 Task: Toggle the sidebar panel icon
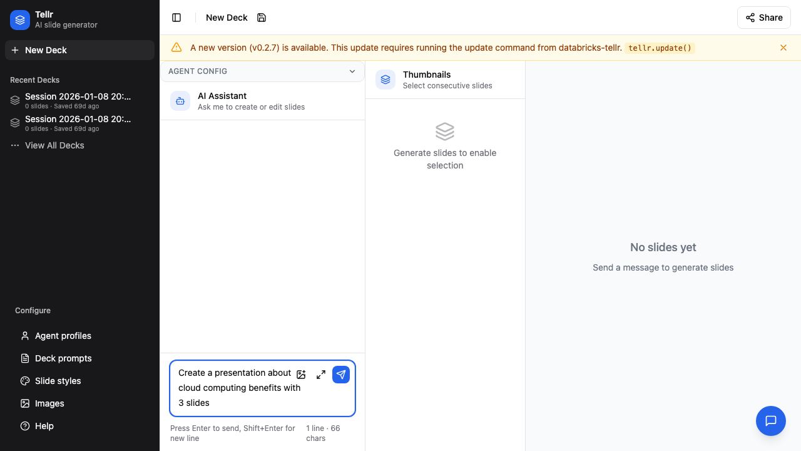coord(176,18)
